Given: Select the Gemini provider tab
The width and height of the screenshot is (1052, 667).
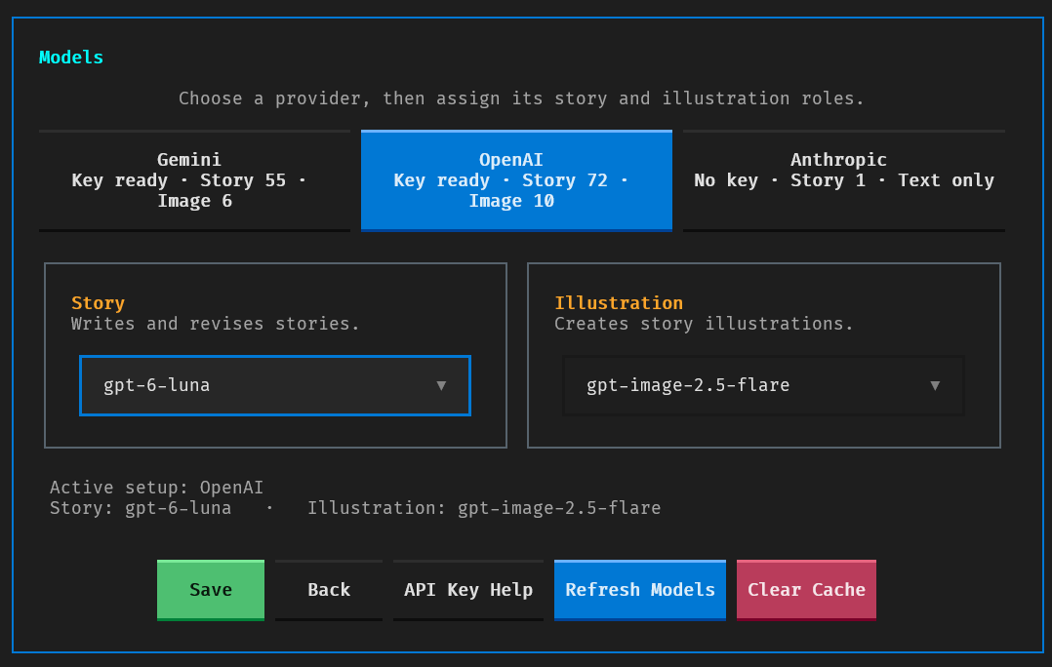Looking at the screenshot, I should pos(194,180).
